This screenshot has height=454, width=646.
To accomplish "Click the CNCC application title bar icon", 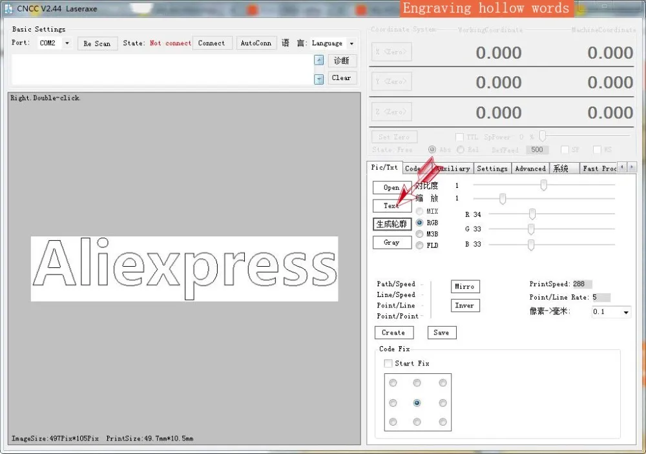I will tap(8, 8).
